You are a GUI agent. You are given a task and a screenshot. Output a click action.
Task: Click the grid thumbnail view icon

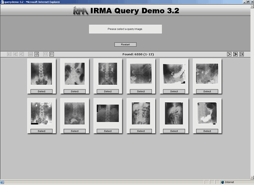click(45, 54)
